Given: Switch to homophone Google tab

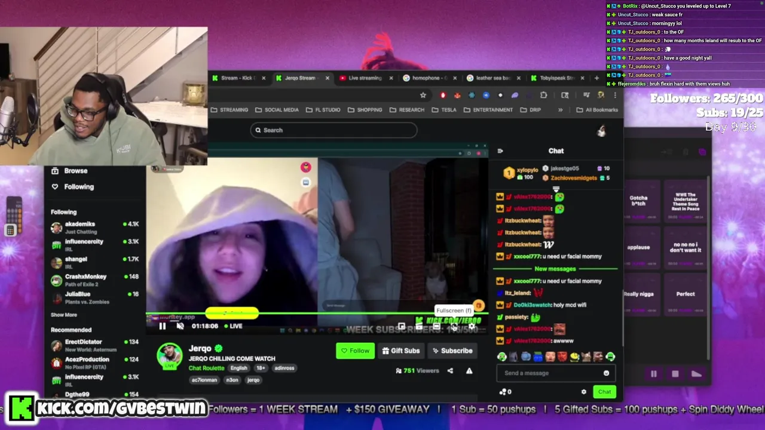Looking at the screenshot, I should pos(429,78).
